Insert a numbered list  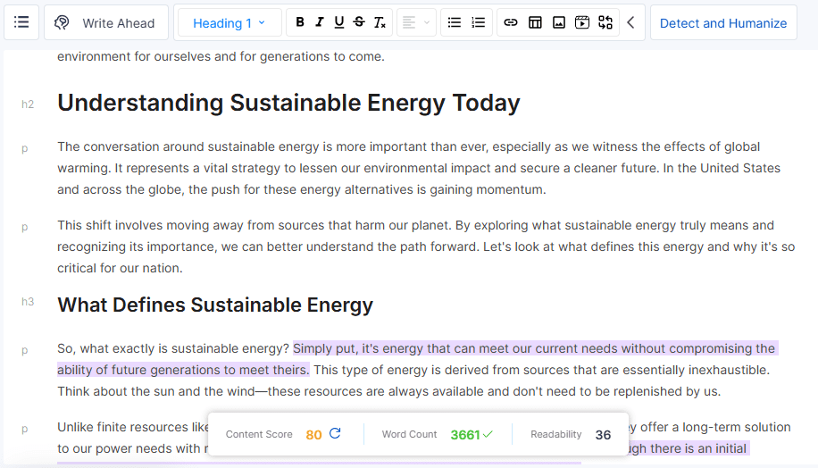(479, 23)
